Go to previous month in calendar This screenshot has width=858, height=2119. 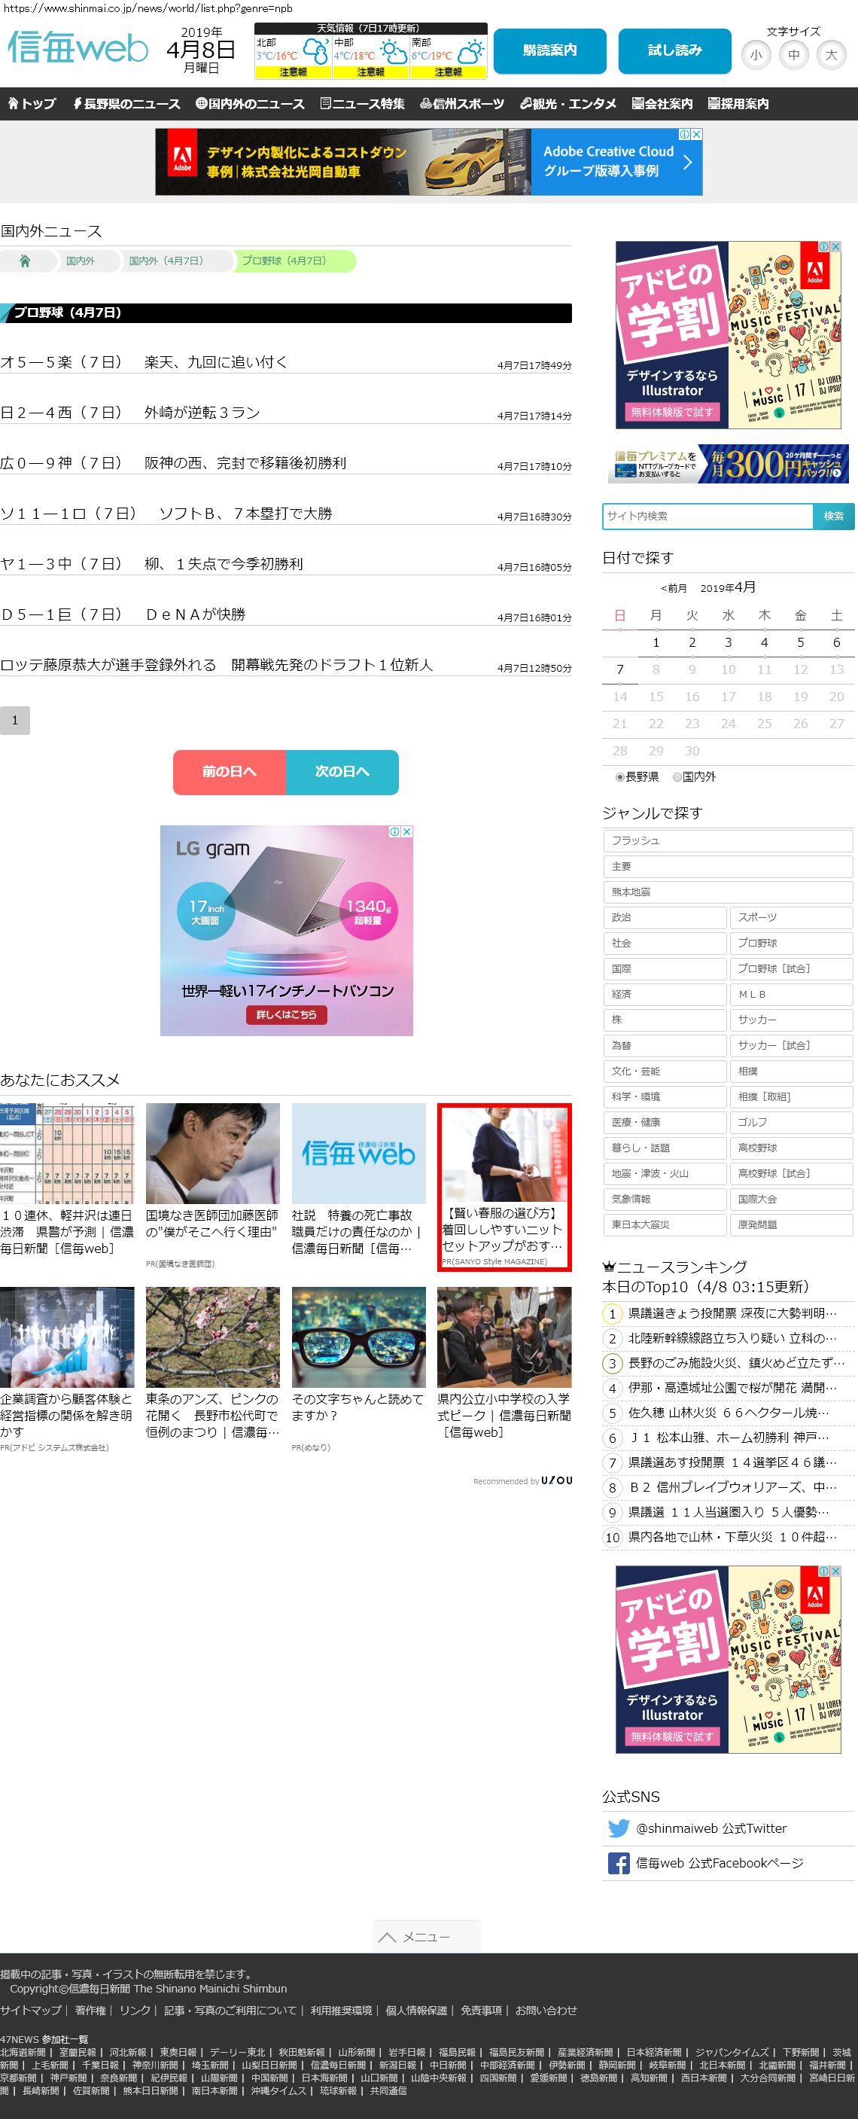tap(673, 588)
